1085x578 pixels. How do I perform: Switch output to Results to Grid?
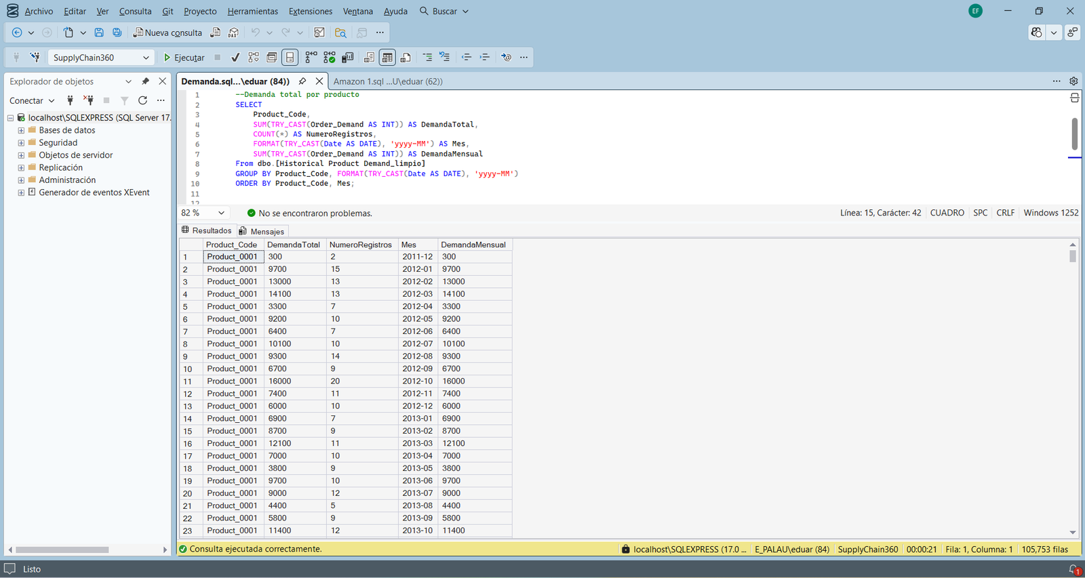[x=387, y=58]
